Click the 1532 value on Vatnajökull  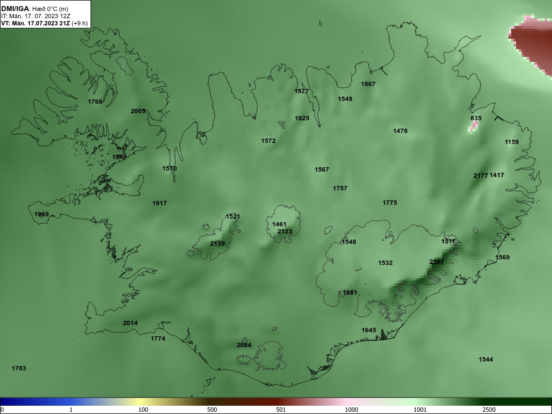[385, 263]
